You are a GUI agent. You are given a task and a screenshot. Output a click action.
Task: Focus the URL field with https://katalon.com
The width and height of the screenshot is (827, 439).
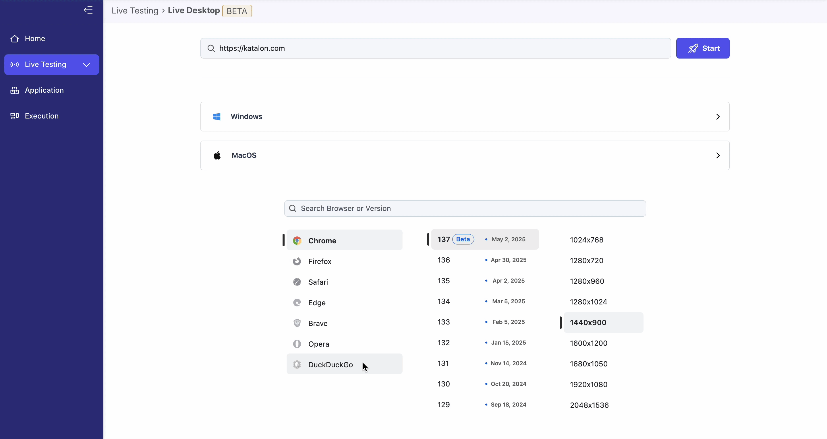(x=436, y=48)
